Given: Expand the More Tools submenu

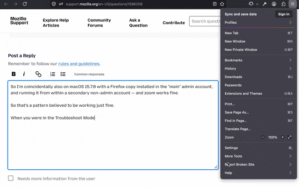Looking at the screenshot, I should [258, 156].
